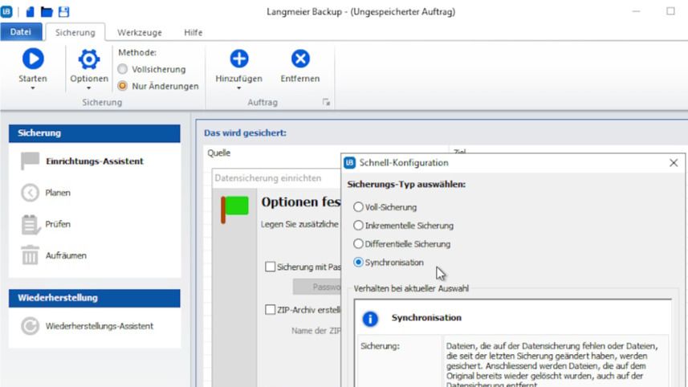Image resolution: width=688 pixels, height=387 pixels.
Task: Switch to the Werkzeuge ribbon tab
Action: click(x=140, y=32)
